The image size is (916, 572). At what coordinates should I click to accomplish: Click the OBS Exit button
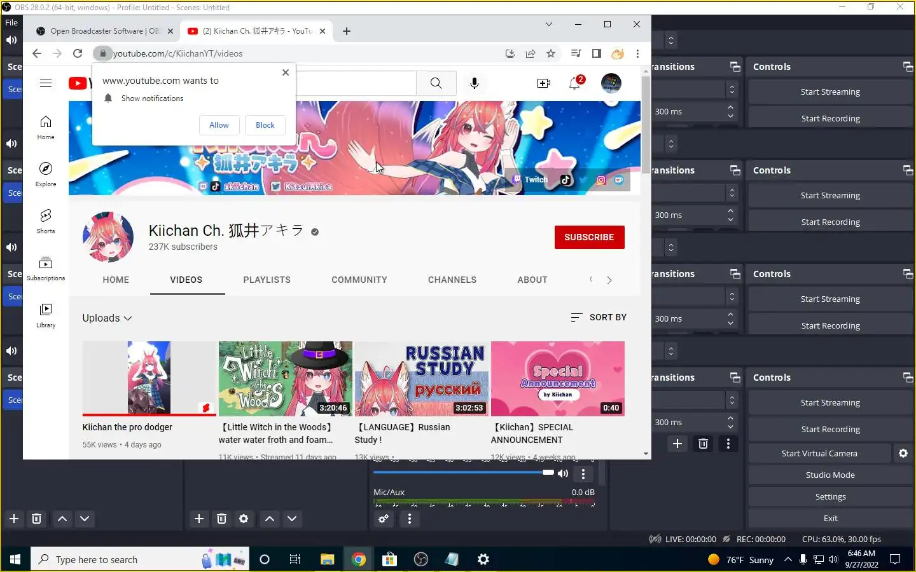coord(830,518)
